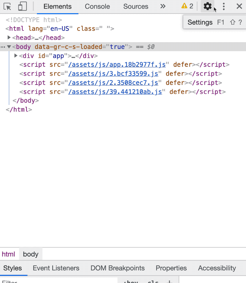Expand the head element node
This screenshot has width=246, height=283.
[x=9, y=38]
